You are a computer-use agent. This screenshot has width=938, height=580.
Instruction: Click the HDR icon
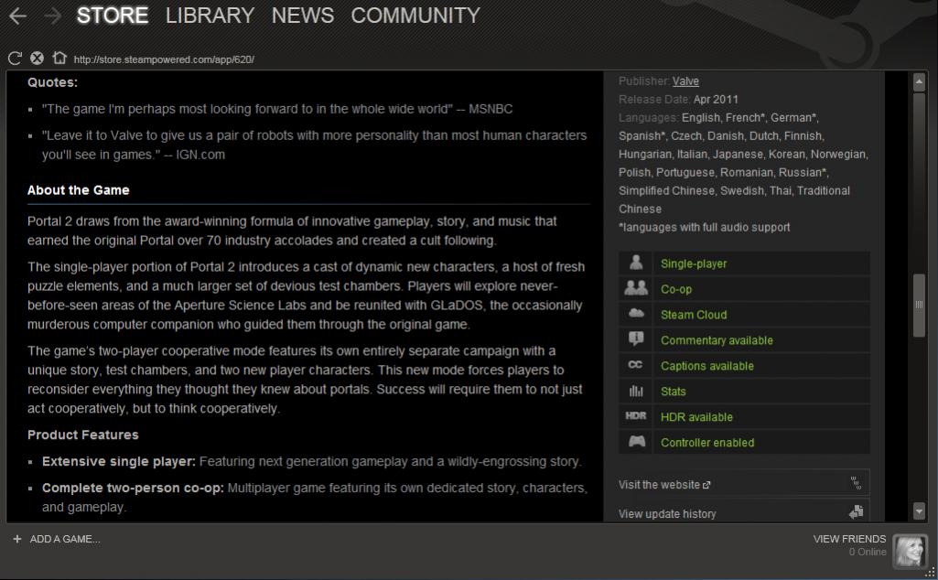point(635,416)
